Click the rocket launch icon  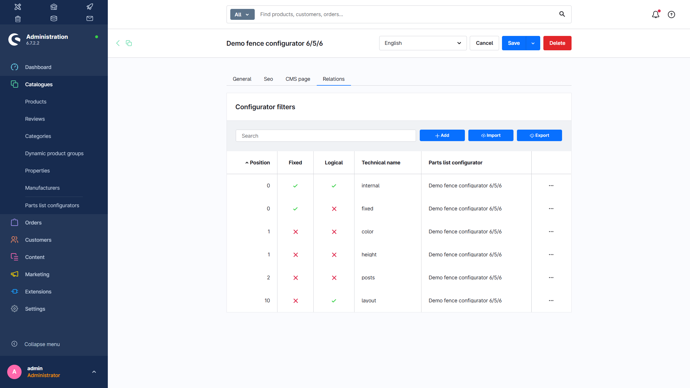[x=90, y=7]
